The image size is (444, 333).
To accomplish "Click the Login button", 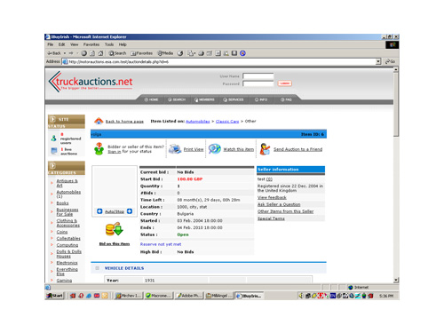I will click(285, 83).
